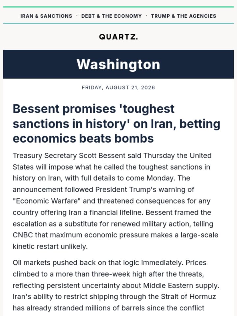Open Trump & The Agencies section
Image resolution: width=237 pixels, height=316 pixels.
pyautogui.click(x=184, y=16)
